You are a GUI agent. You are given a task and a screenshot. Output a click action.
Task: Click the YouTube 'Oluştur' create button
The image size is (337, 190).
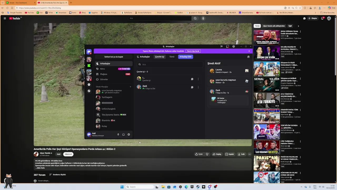click(313, 18)
